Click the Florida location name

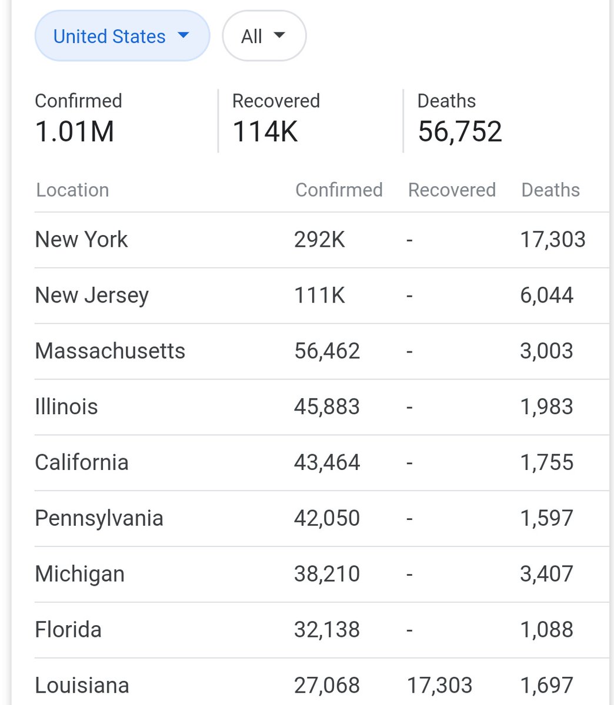point(68,630)
